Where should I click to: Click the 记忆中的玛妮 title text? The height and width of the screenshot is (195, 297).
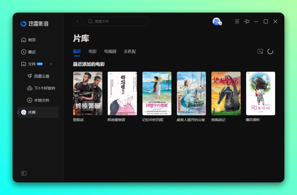pos(153,120)
